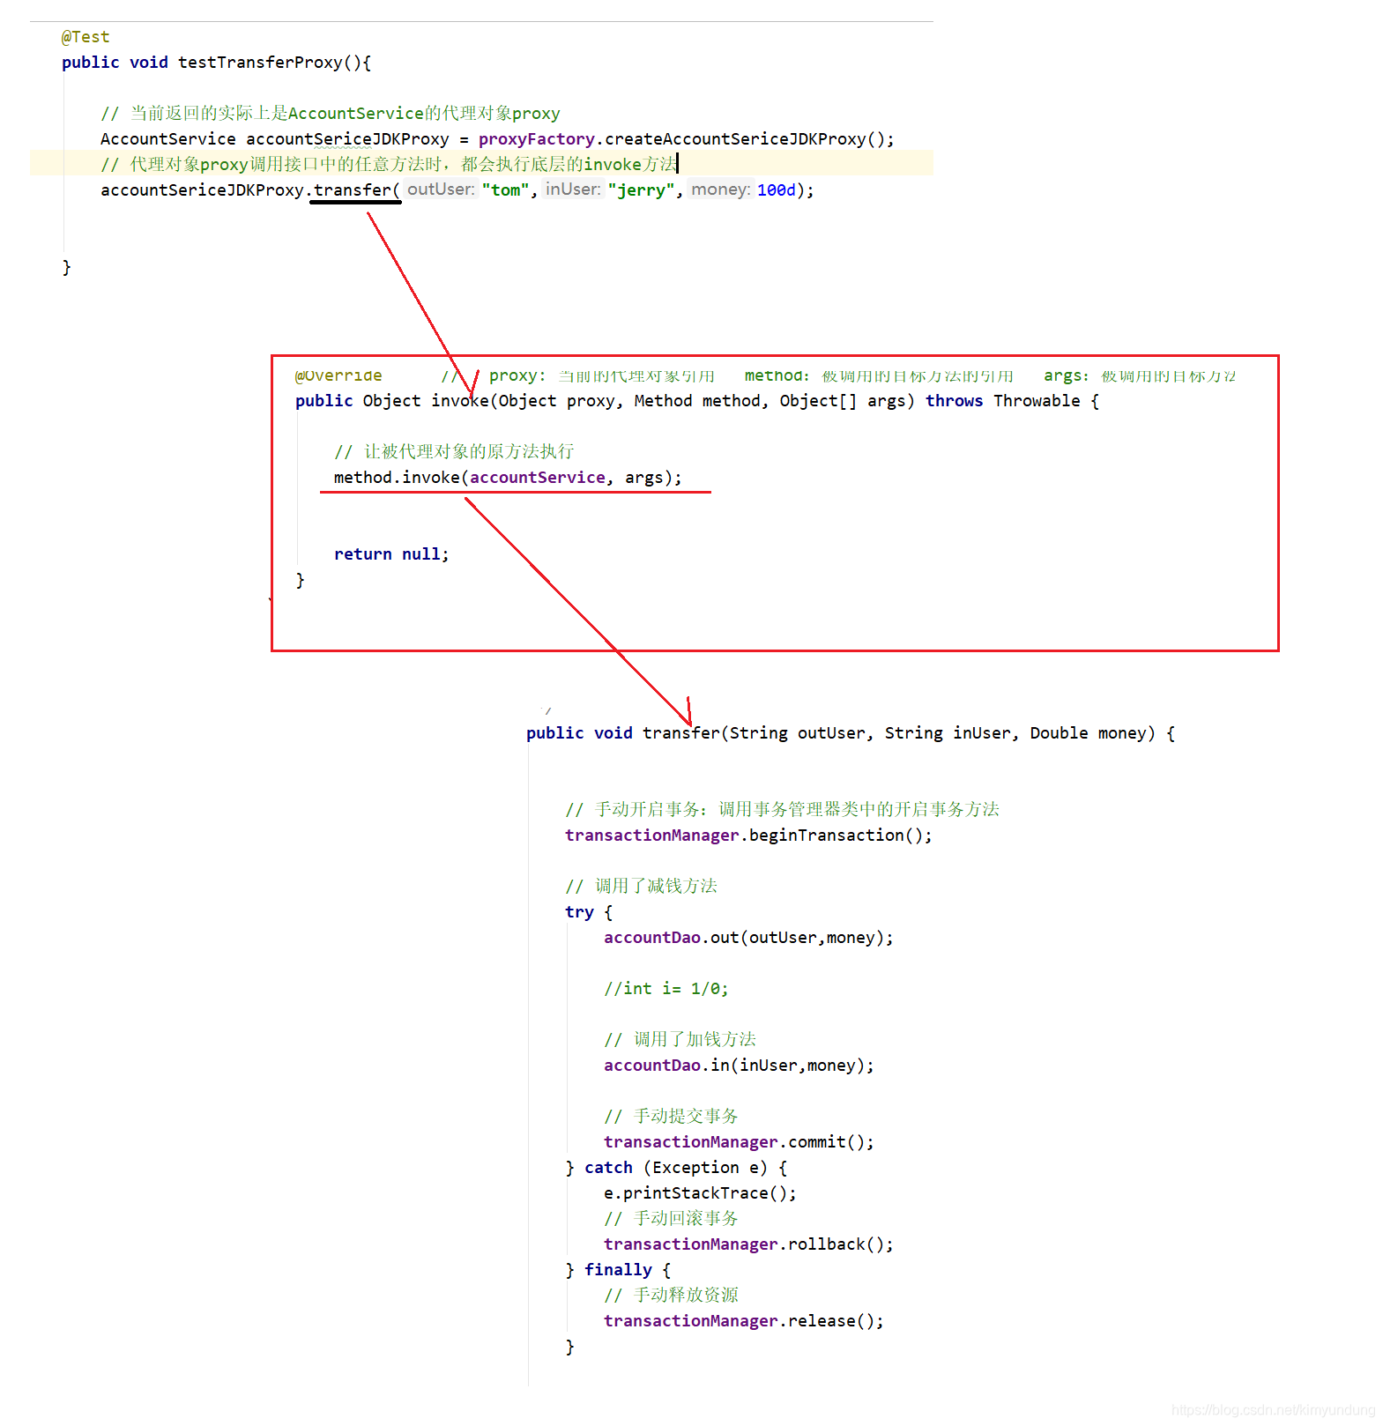Image resolution: width=1383 pixels, height=1426 pixels.
Task: Click e.printStackTrace call
Action: [x=700, y=1193]
